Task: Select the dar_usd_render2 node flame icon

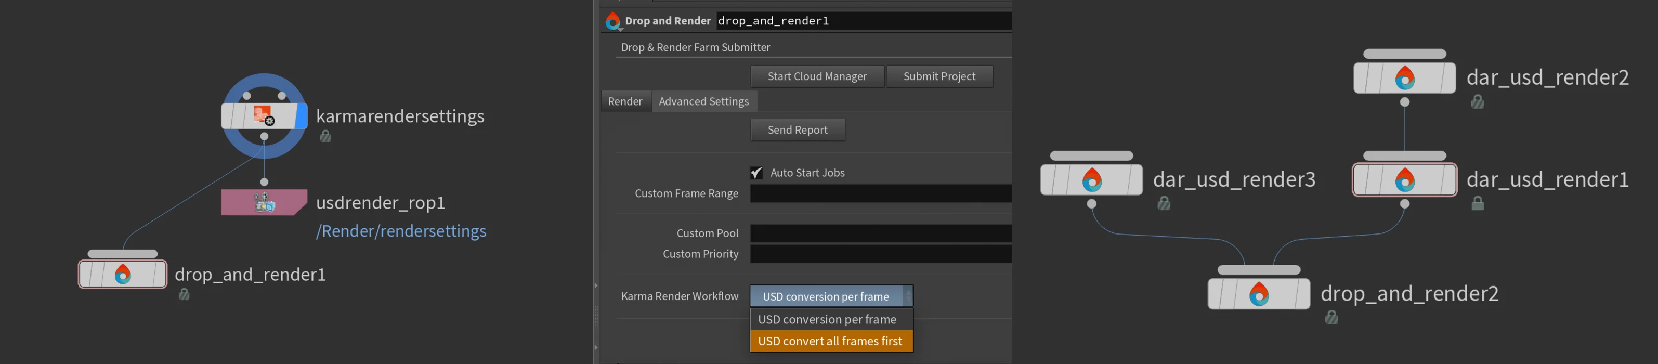Action: pos(1404,79)
